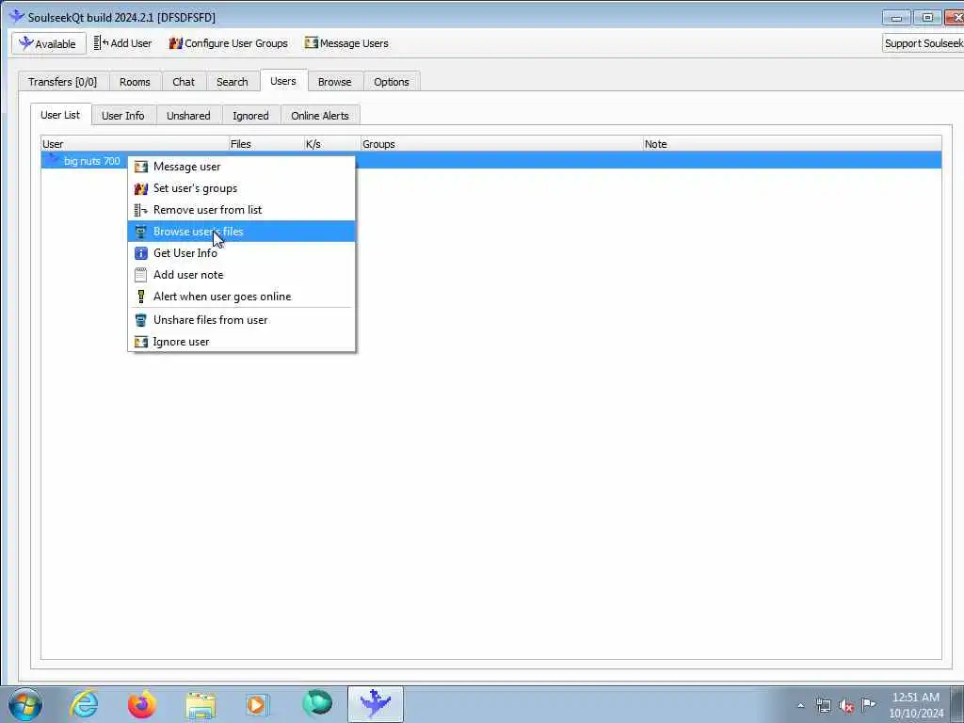The image size is (964, 723).
Task: Switch to the Online Alerts sub-tab
Action: pos(320,116)
